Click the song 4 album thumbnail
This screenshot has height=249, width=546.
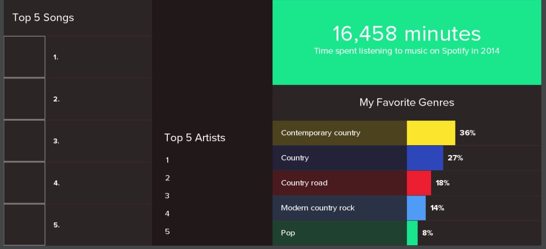(24, 183)
